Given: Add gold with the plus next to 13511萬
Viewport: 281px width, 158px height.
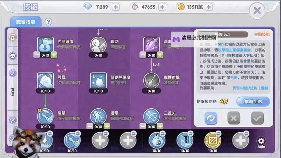Looking at the screenshot, I should click(x=209, y=7).
